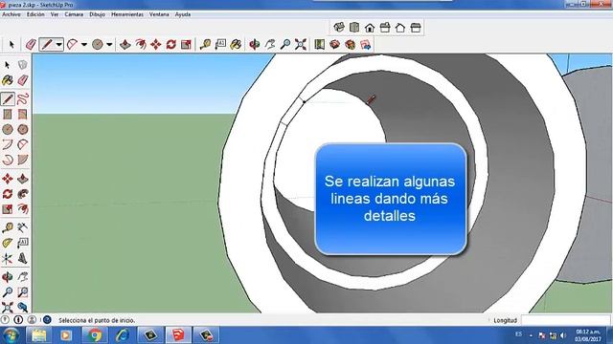Image resolution: width=613 pixels, height=344 pixels.
Task: Select the Scale tool in the top toolbar
Action: tap(186, 45)
